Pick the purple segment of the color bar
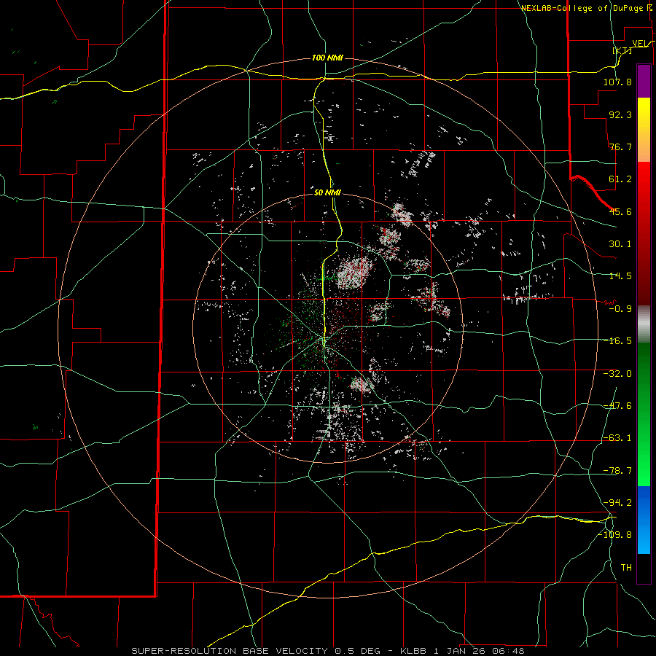 pos(644,81)
